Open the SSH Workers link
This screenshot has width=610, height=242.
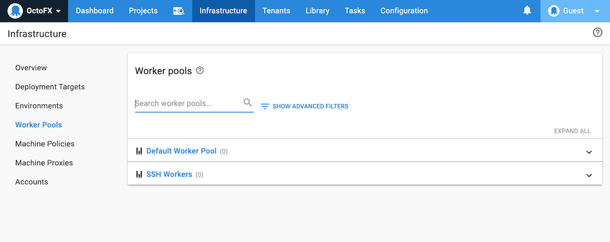[169, 174]
